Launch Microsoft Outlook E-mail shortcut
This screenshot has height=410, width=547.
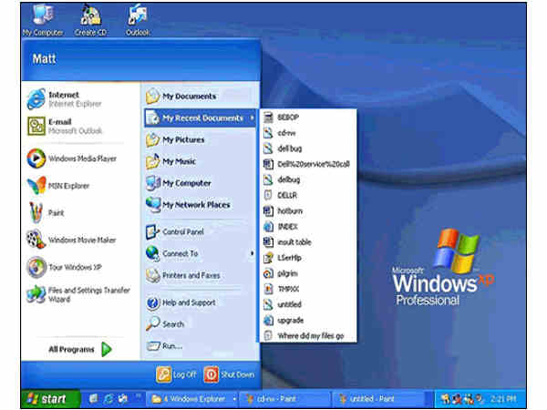[62, 126]
